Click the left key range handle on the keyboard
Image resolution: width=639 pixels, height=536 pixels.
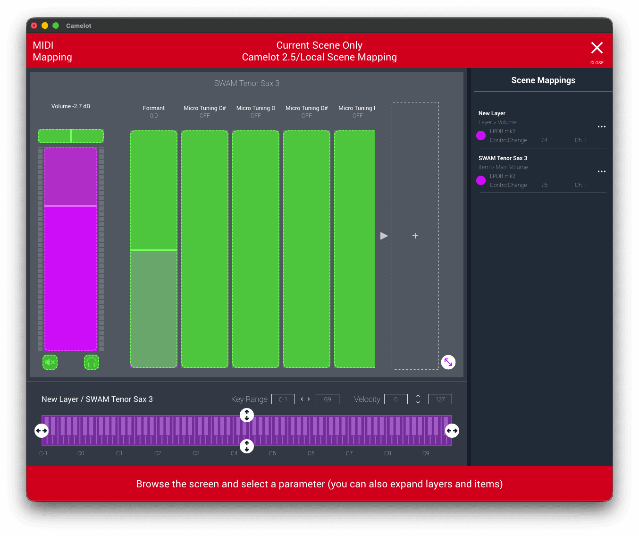coord(42,431)
